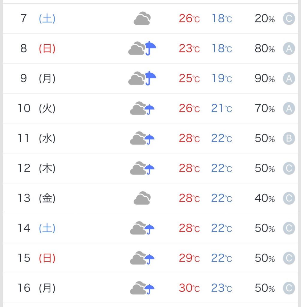Viewport: 301px width, 307px height.
Task: Click the 29°C high temperature on day 15
Action: click(x=189, y=258)
